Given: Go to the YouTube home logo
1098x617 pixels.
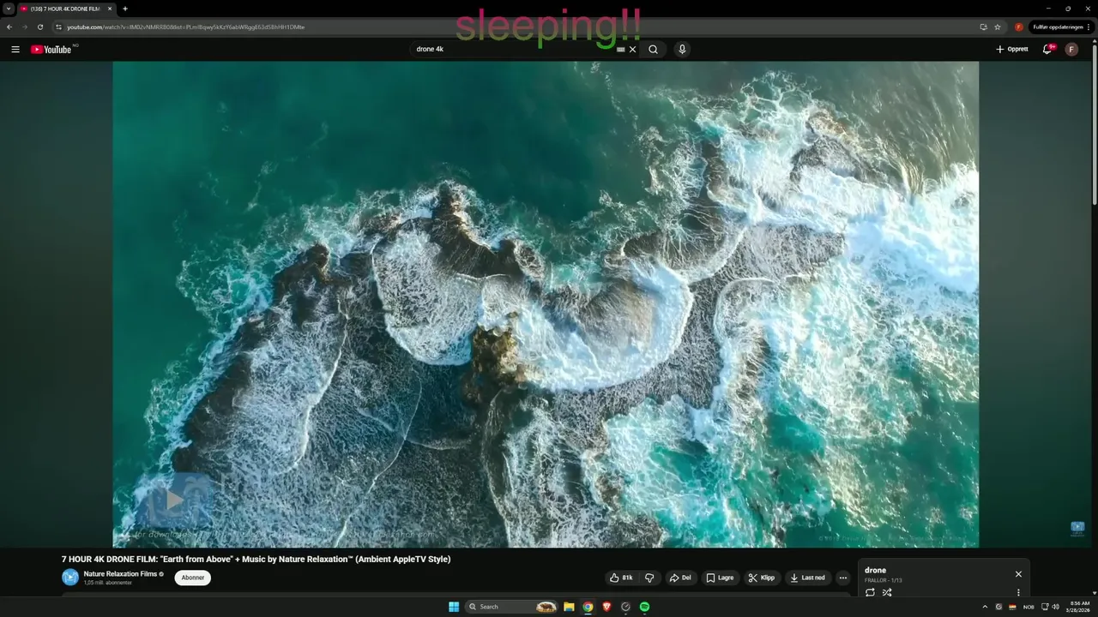Looking at the screenshot, I should (51, 50).
